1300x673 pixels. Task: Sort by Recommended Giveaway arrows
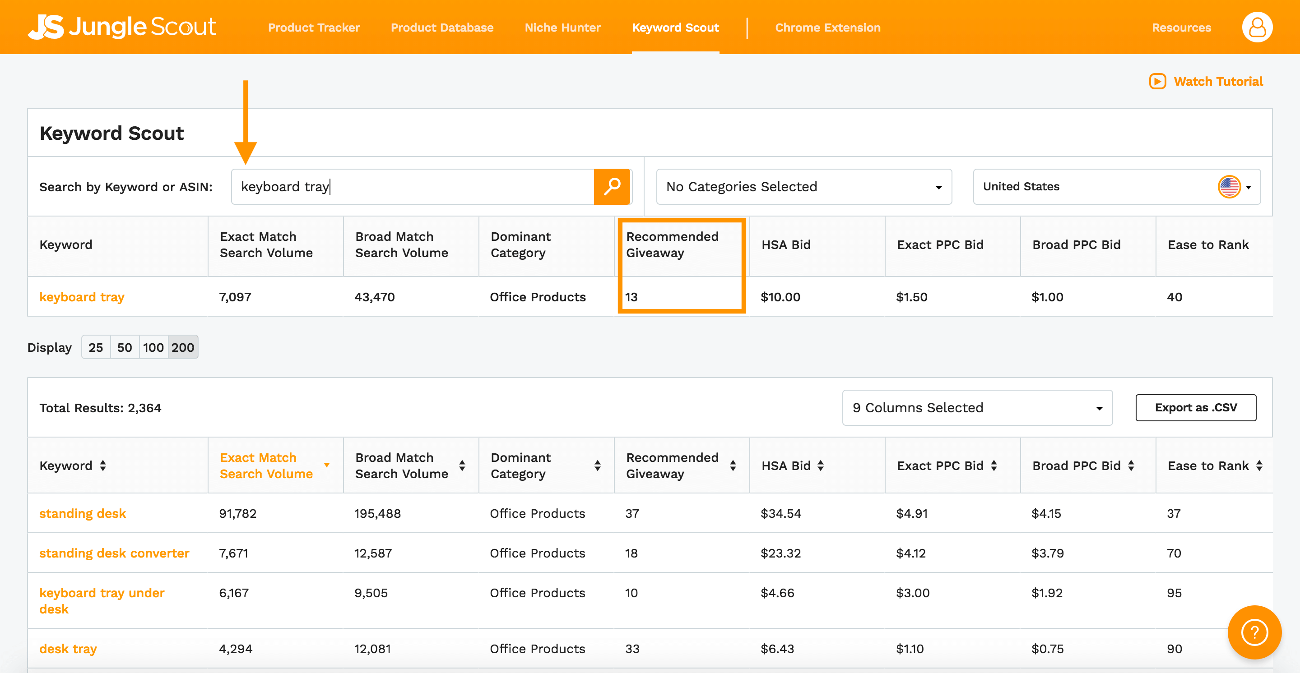[x=733, y=466]
